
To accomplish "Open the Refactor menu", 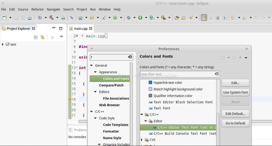I will [x=37, y=9].
